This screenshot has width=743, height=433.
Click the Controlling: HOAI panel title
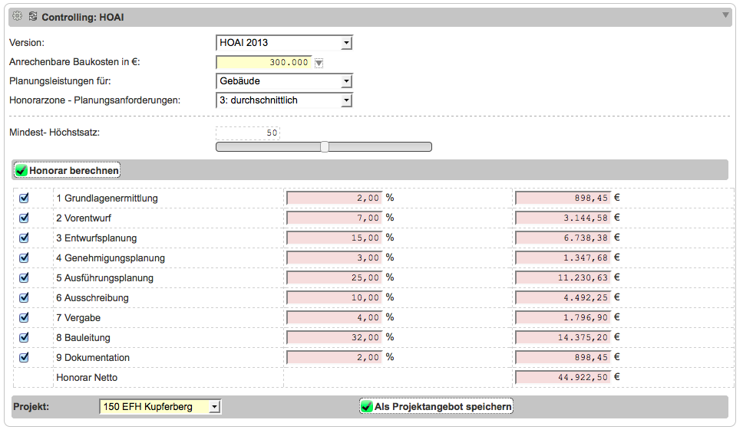coord(83,17)
